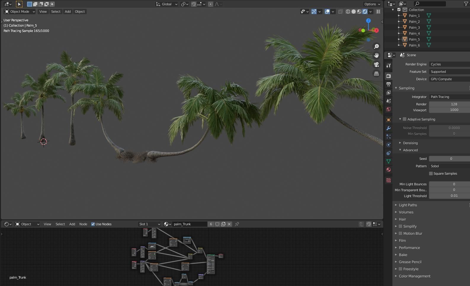Select Palm_1 in the outliner
Screen dimensions: 470x286
414,16
